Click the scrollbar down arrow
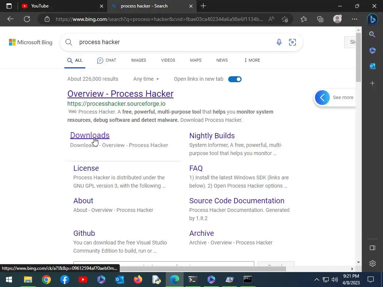Screen dimensions: 383x287 point(358,262)
